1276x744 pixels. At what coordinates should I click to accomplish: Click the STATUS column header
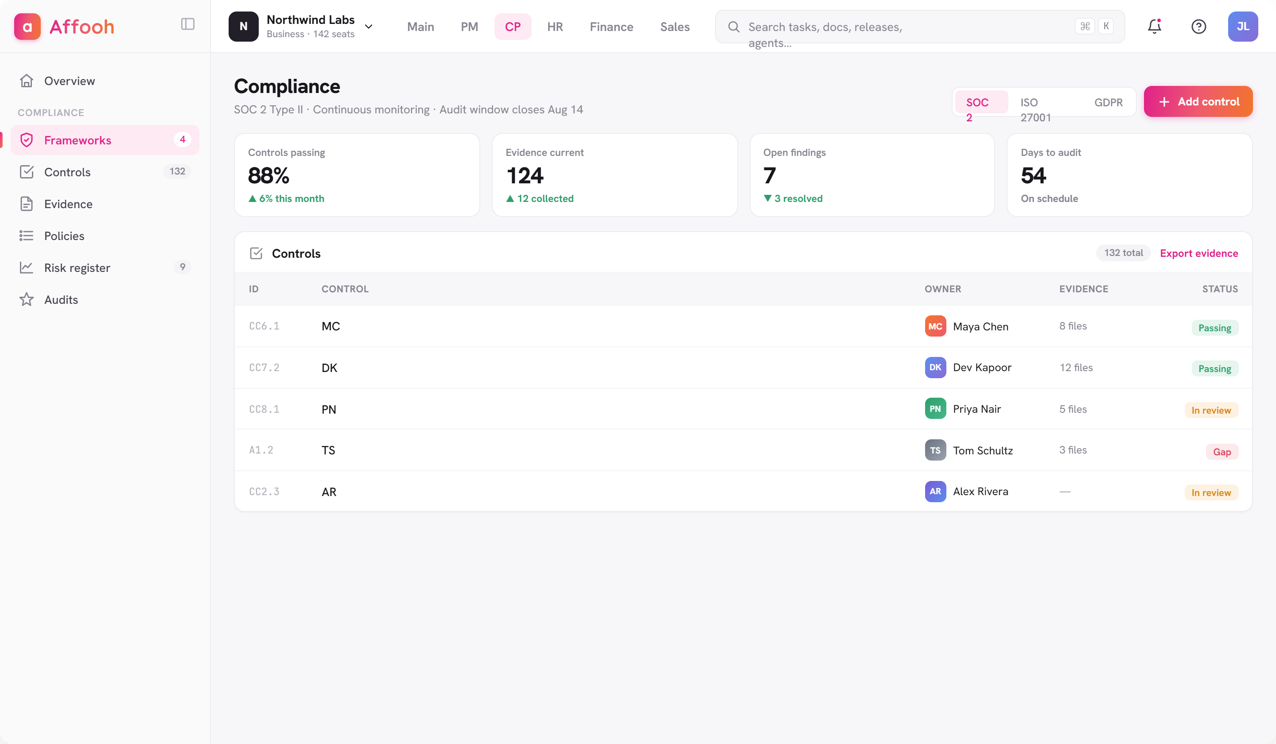1220,289
